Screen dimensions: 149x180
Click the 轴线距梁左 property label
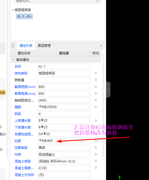coord(24,100)
